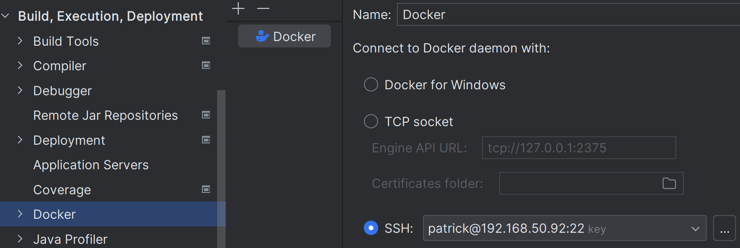Viewport: 740px width, 248px height.
Task: Click the folder icon in Certificates folder field
Action: 669,183
